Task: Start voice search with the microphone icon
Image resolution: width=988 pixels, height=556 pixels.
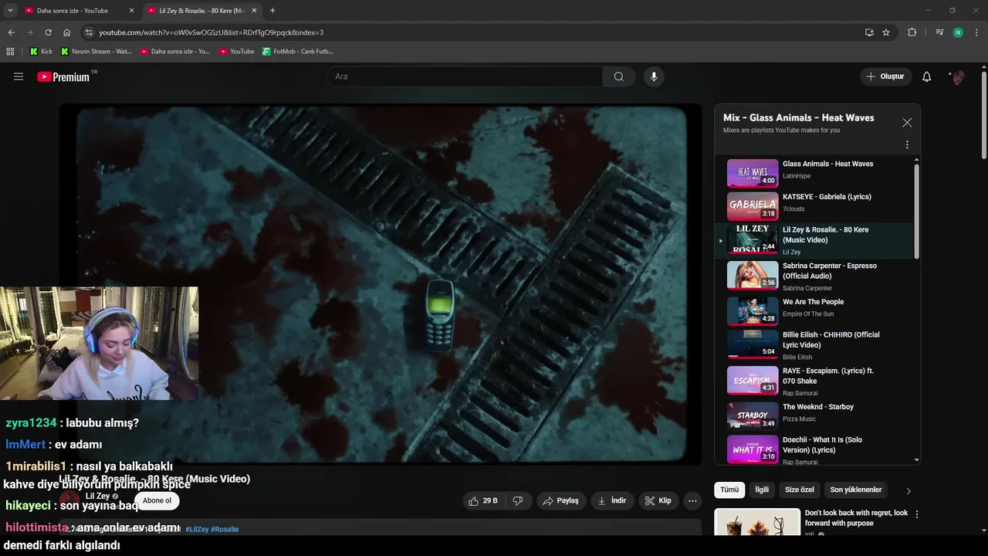Action: [654, 76]
